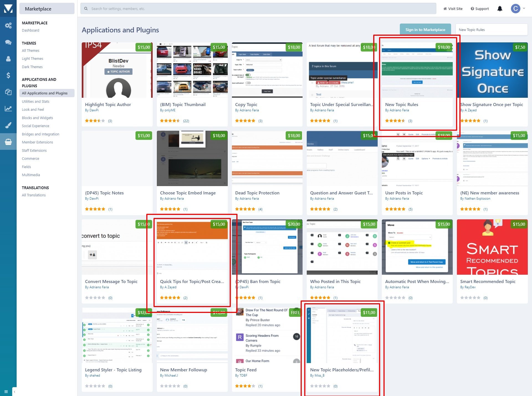Image resolution: width=532 pixels, height=396 pixels.
Task: Click the notifications bell icon
Action: [500, 9]
